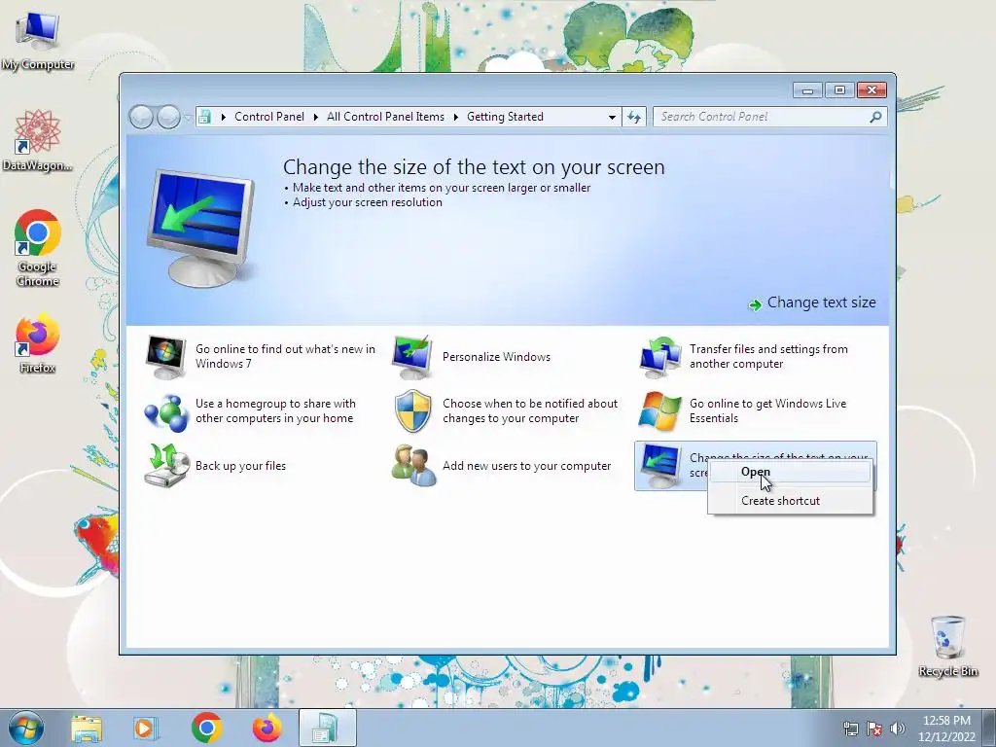Minimize the Getting Started window
This screenshot has height=747, width=996.
pos(807,90)
